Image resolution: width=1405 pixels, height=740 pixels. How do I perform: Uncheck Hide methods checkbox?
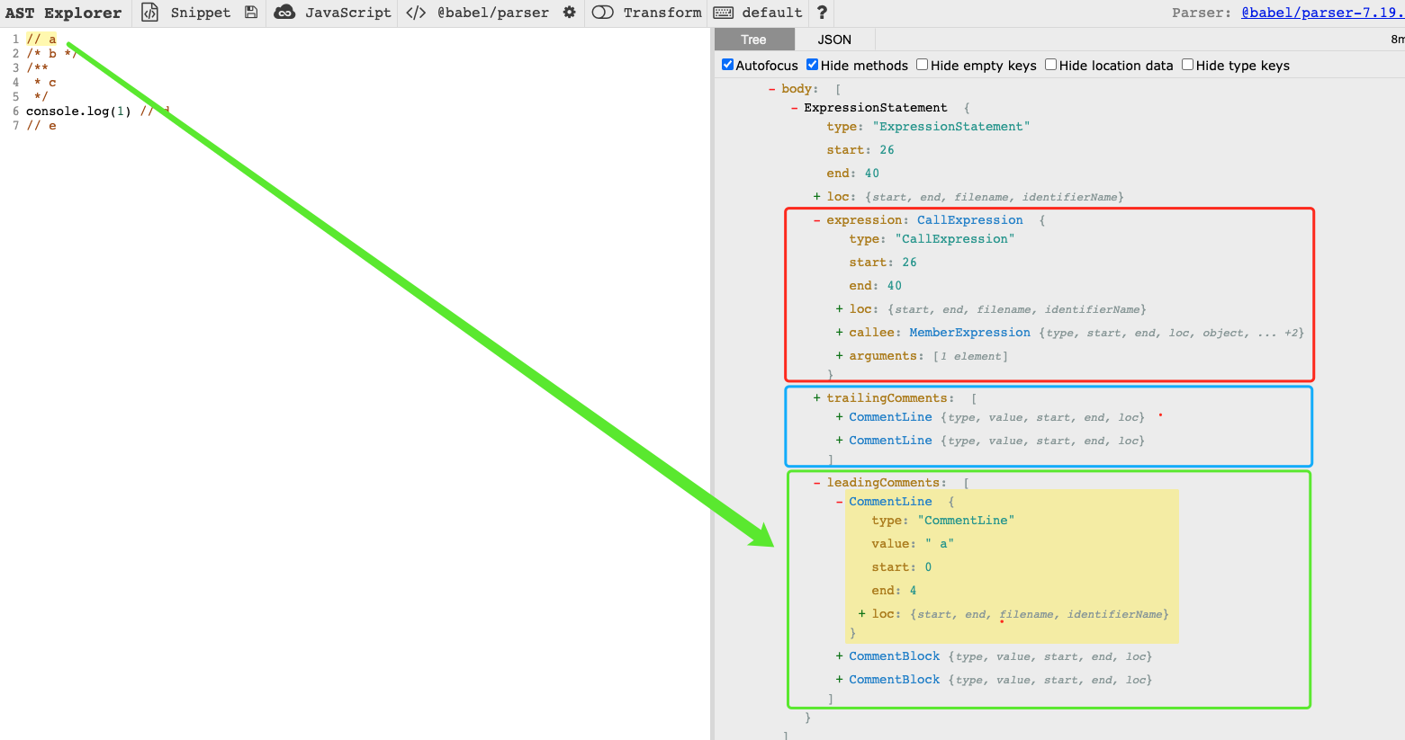813,65
